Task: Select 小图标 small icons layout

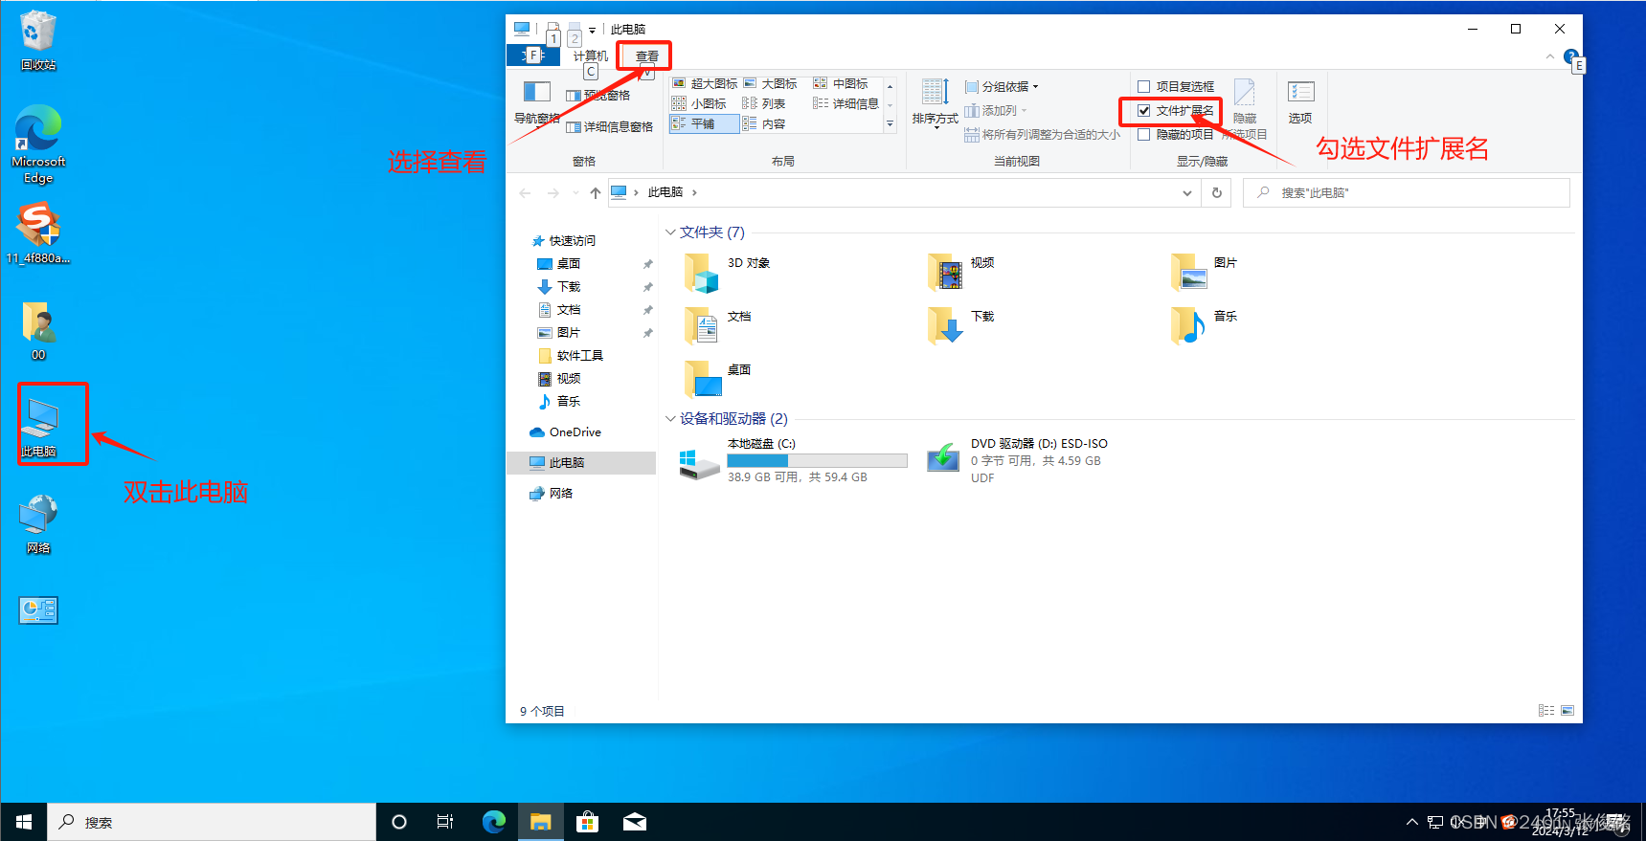Action: (699, 103)
